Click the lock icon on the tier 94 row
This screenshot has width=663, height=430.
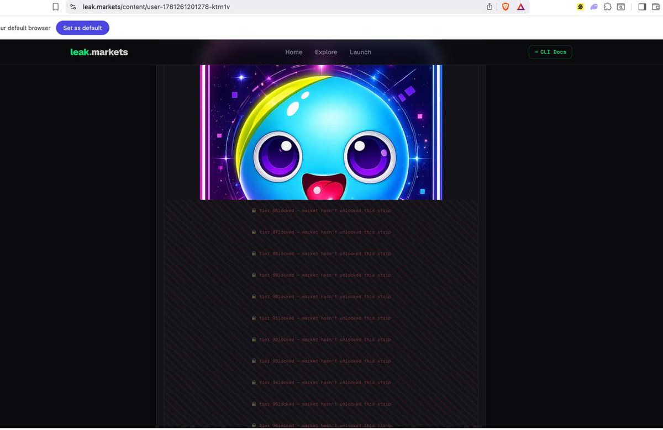coord(254,383)
